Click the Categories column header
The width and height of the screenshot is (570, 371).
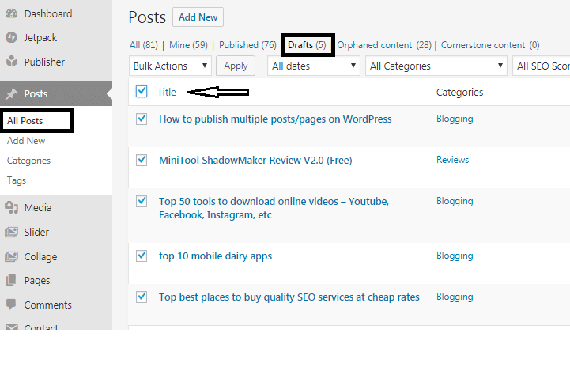tap(459, 93)
